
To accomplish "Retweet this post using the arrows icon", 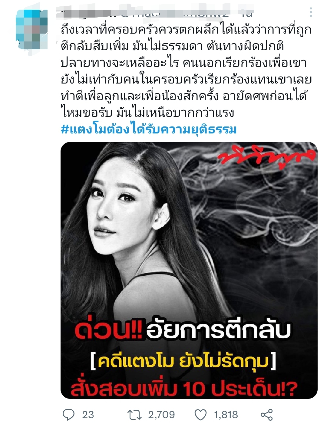I will 134,415.
